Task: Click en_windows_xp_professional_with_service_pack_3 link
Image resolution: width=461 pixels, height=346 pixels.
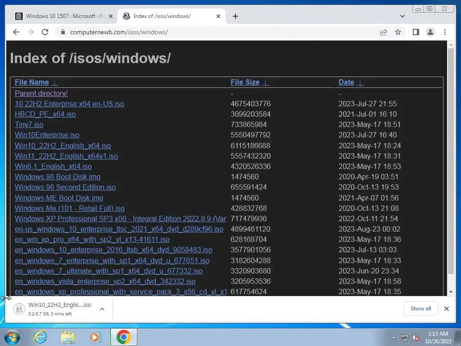Action: (121, 291)
